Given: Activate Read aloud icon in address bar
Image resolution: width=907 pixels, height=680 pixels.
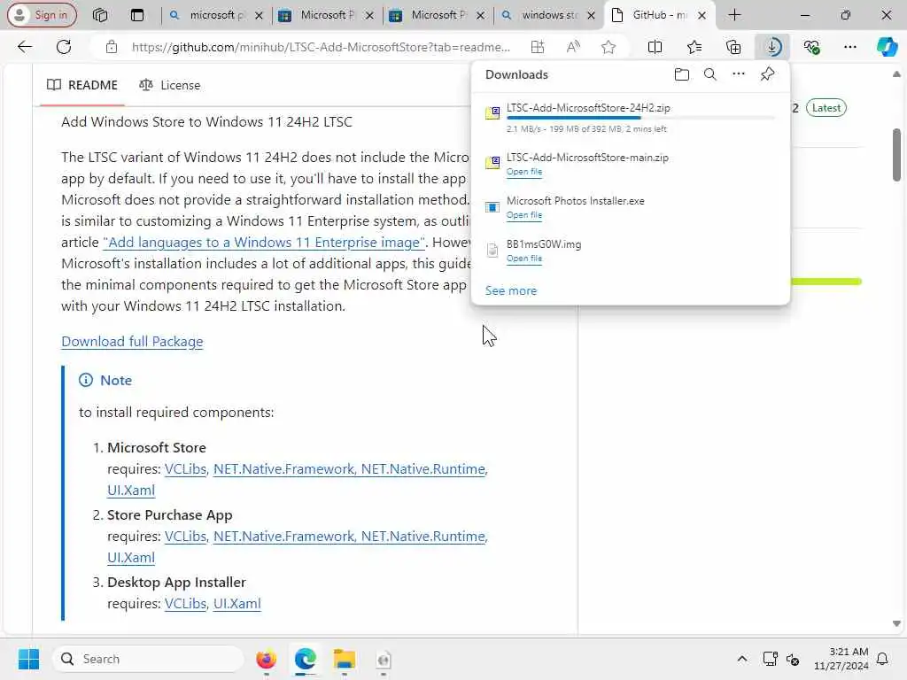Looking at the screenshot, I should (x=573, y=47).
